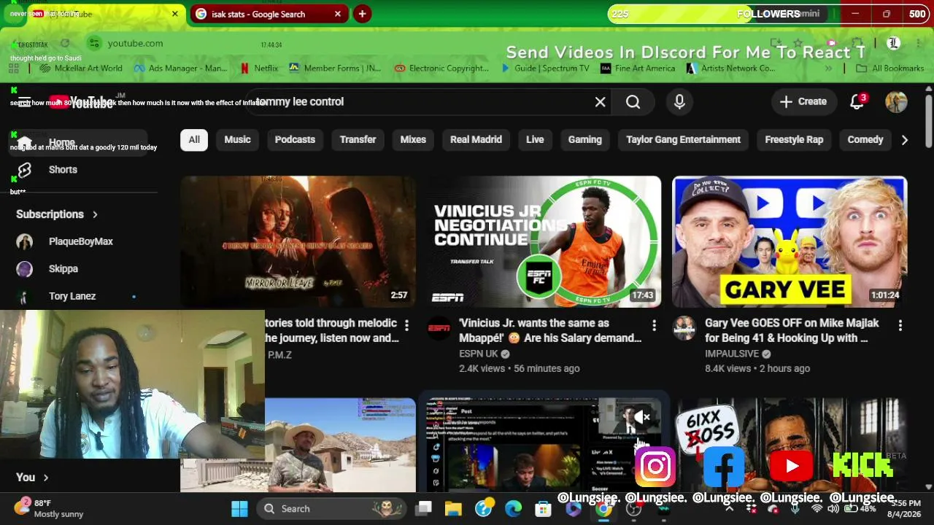Play the Mirror or Leave video thumbnail
This screenshot has height=525, width=934.
point(298,242)
